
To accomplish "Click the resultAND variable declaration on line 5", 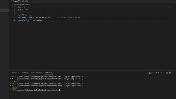I will point(27,18).
